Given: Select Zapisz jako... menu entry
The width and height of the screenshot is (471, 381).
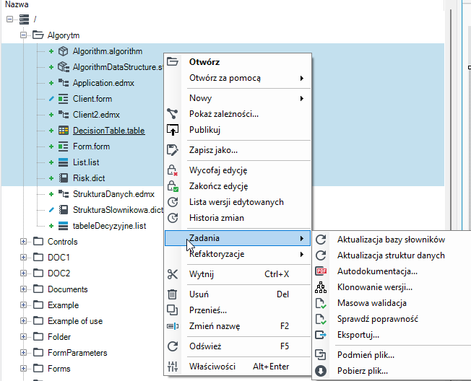Looking at the screenshot, I should coord(237,150).
